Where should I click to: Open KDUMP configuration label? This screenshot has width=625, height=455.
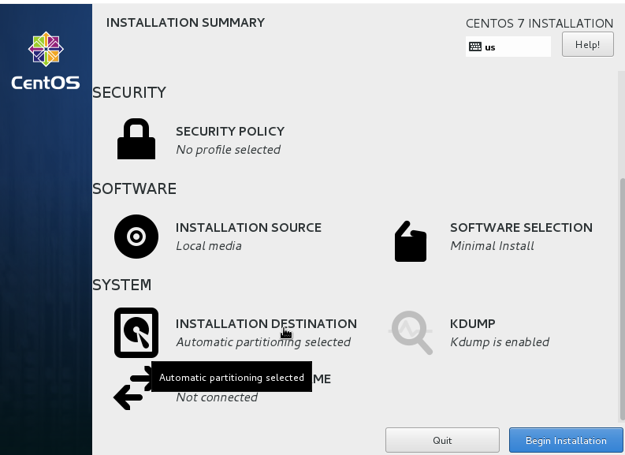[x=473, y=323]
